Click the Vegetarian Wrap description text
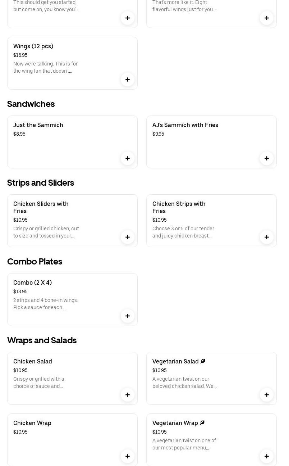Viewport: 289px width, 466px height. tap(184, 444)
